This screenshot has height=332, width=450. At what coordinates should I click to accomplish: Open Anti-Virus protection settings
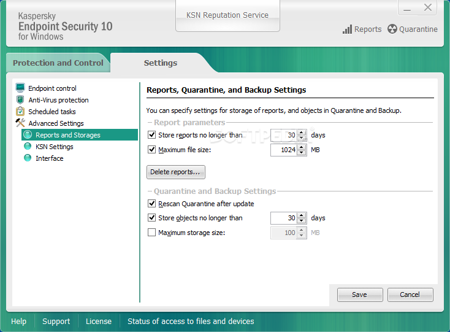(x=58, y=100)
